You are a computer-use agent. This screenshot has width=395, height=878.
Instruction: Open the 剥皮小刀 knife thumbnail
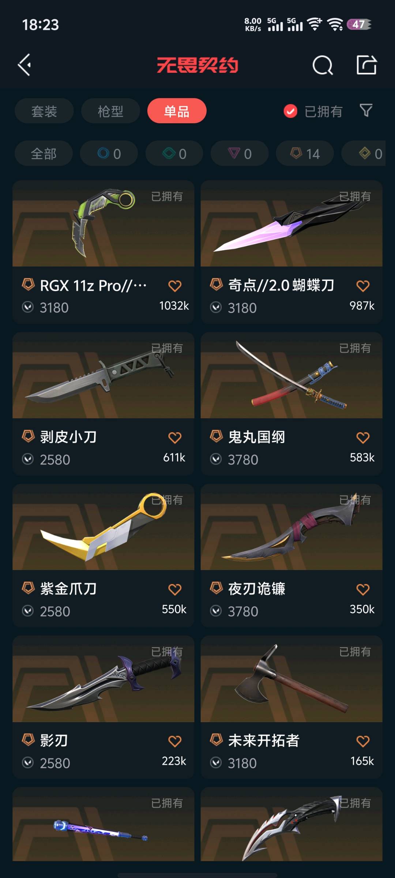pos(104,375)
